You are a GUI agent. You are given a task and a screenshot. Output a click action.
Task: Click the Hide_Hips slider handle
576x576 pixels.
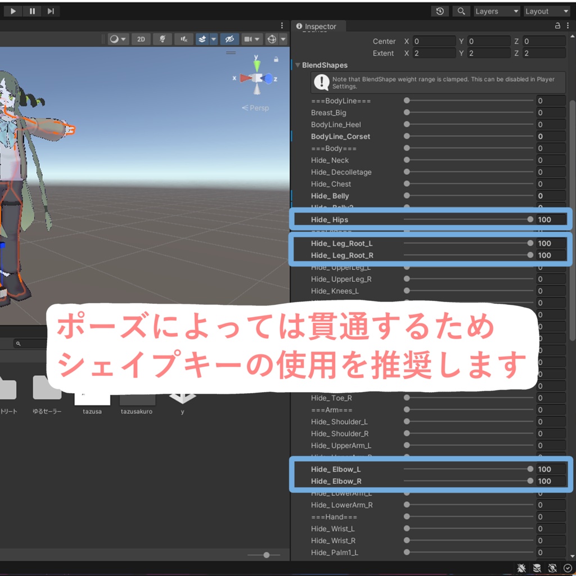(530, 219)
